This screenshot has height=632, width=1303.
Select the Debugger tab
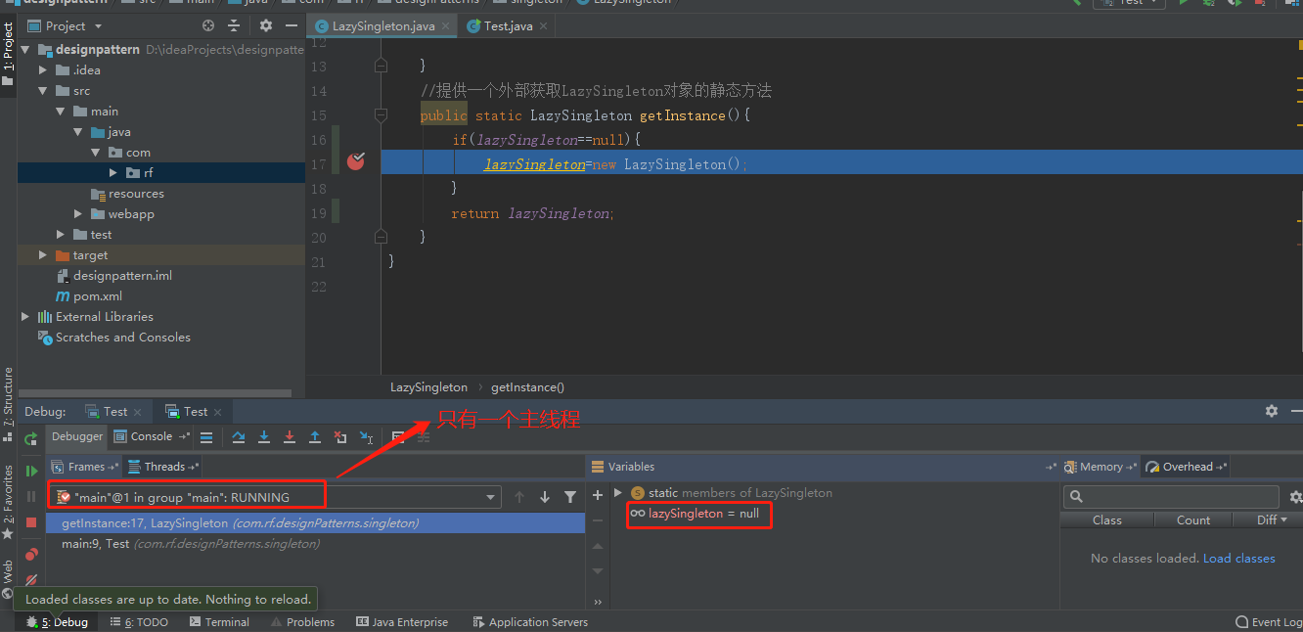coord(77,437)
